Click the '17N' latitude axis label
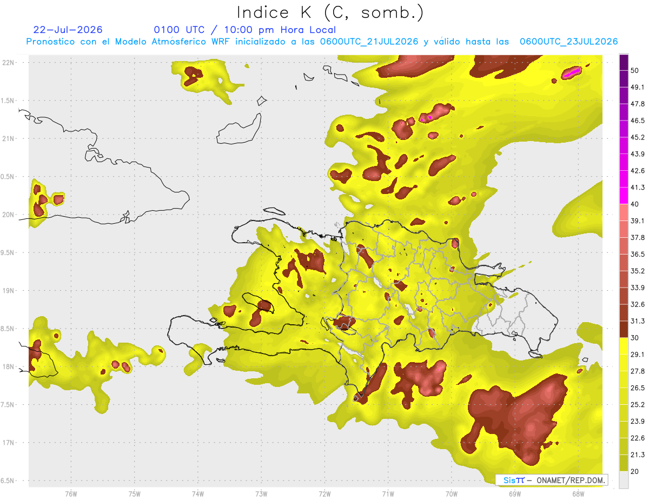The image size is (649, 501). (x=8, y=443)
